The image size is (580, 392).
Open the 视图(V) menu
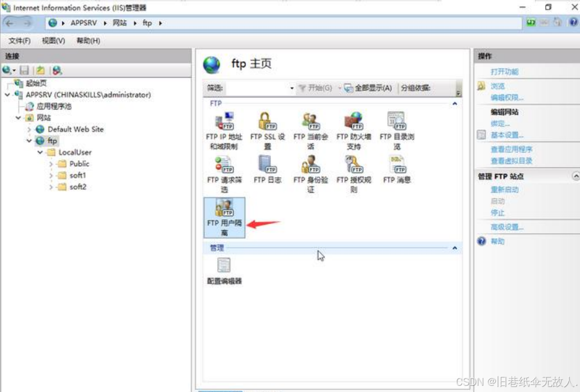pyautogui.click(x=53, y=40)
